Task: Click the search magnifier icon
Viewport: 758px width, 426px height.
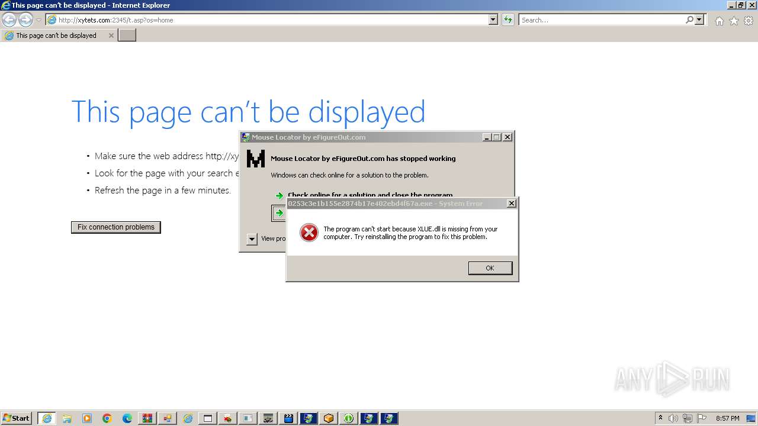Action: coord(689,20)
